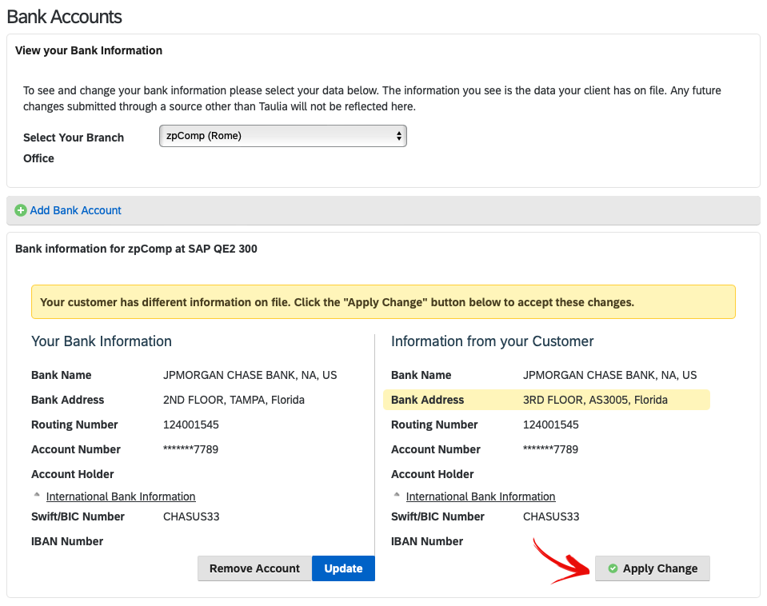Image resolution: width=767 pixels, height=606 pixels.
Task: Click the right column bank name JPMORGAN CHASE BANK
Action: [x=609, y=375]
